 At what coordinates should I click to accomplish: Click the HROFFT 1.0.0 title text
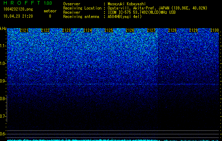[28, 3]
